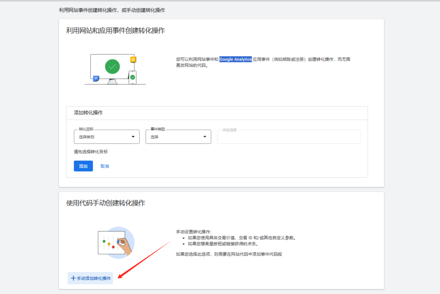Open the 事件类型 选择 dropdown

178,136
